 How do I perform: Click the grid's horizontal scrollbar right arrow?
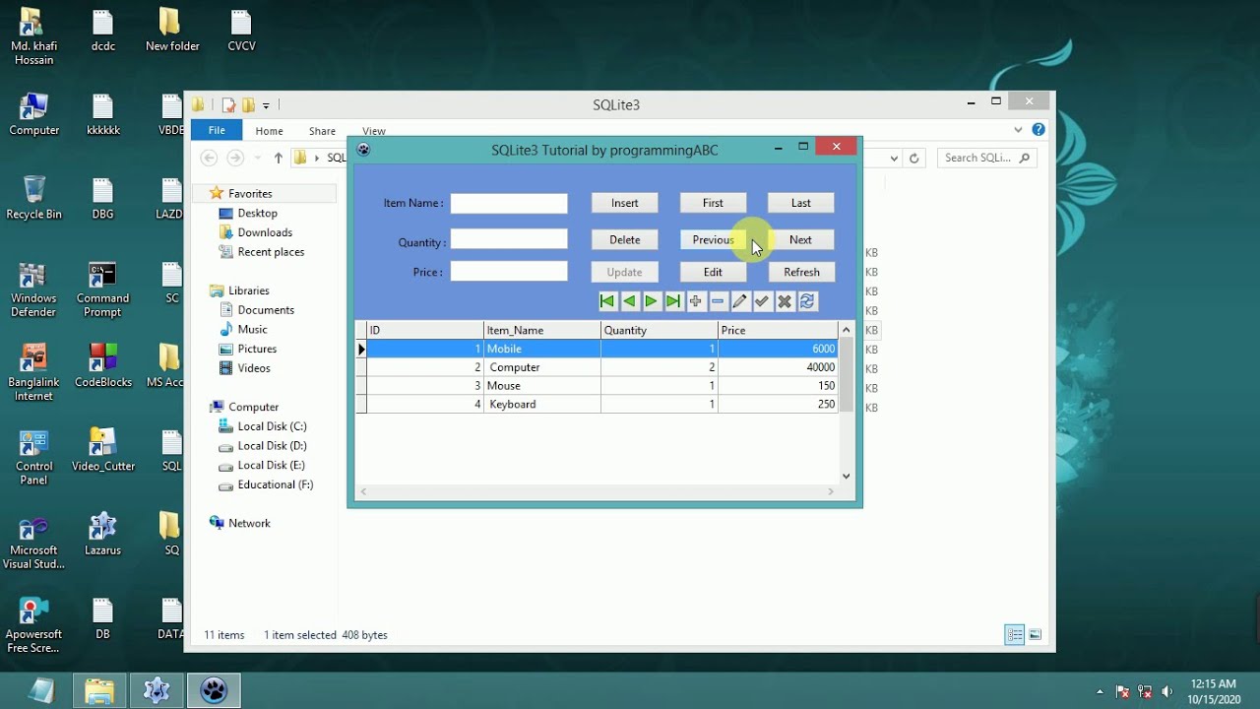pyautogui.click(x=831, y=491)
